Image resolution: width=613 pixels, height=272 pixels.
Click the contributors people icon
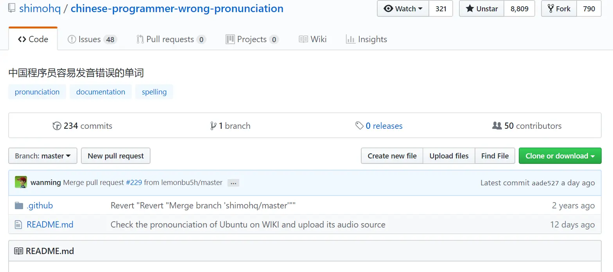tap(497, 126)
